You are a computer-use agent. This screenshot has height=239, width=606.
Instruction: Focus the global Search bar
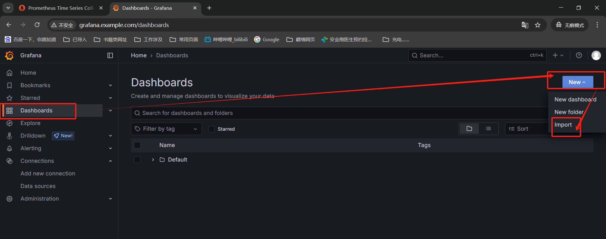477,55
